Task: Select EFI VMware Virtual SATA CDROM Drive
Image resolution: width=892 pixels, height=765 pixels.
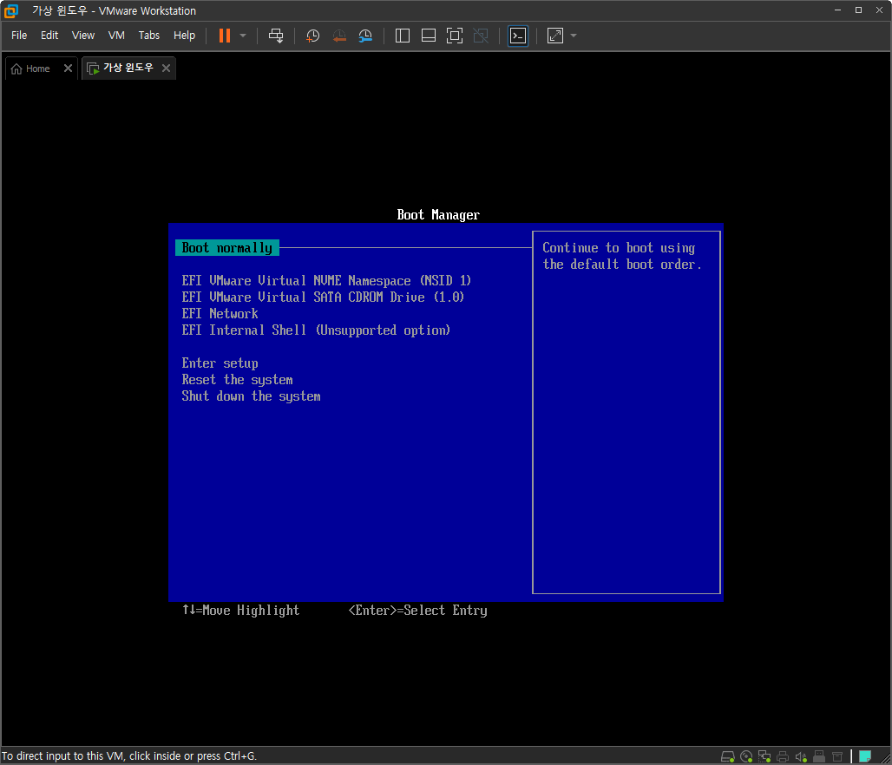Action: coord(323,297)
